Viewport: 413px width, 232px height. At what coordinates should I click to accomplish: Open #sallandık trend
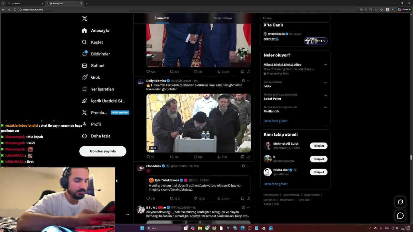[x=271, y=111]
